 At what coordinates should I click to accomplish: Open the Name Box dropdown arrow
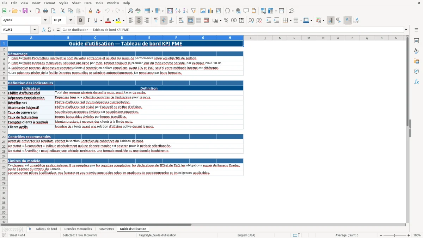click(x=35, y=30)
